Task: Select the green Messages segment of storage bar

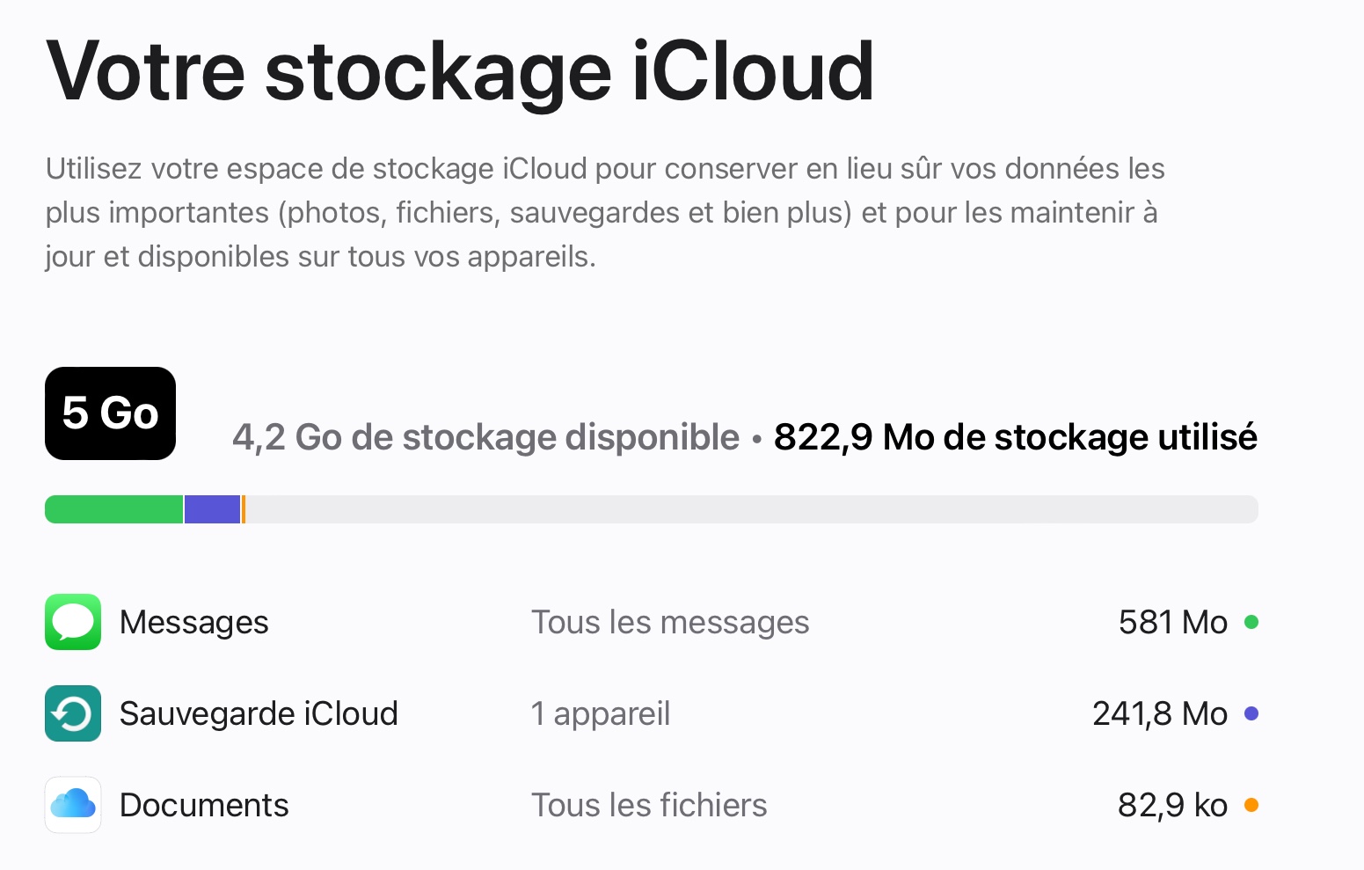Action: [x=113, y=509]
